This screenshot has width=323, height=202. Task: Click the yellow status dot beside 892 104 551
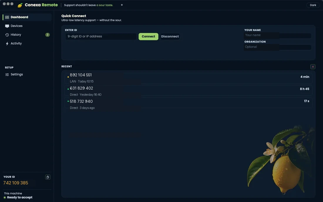(68, 77)
